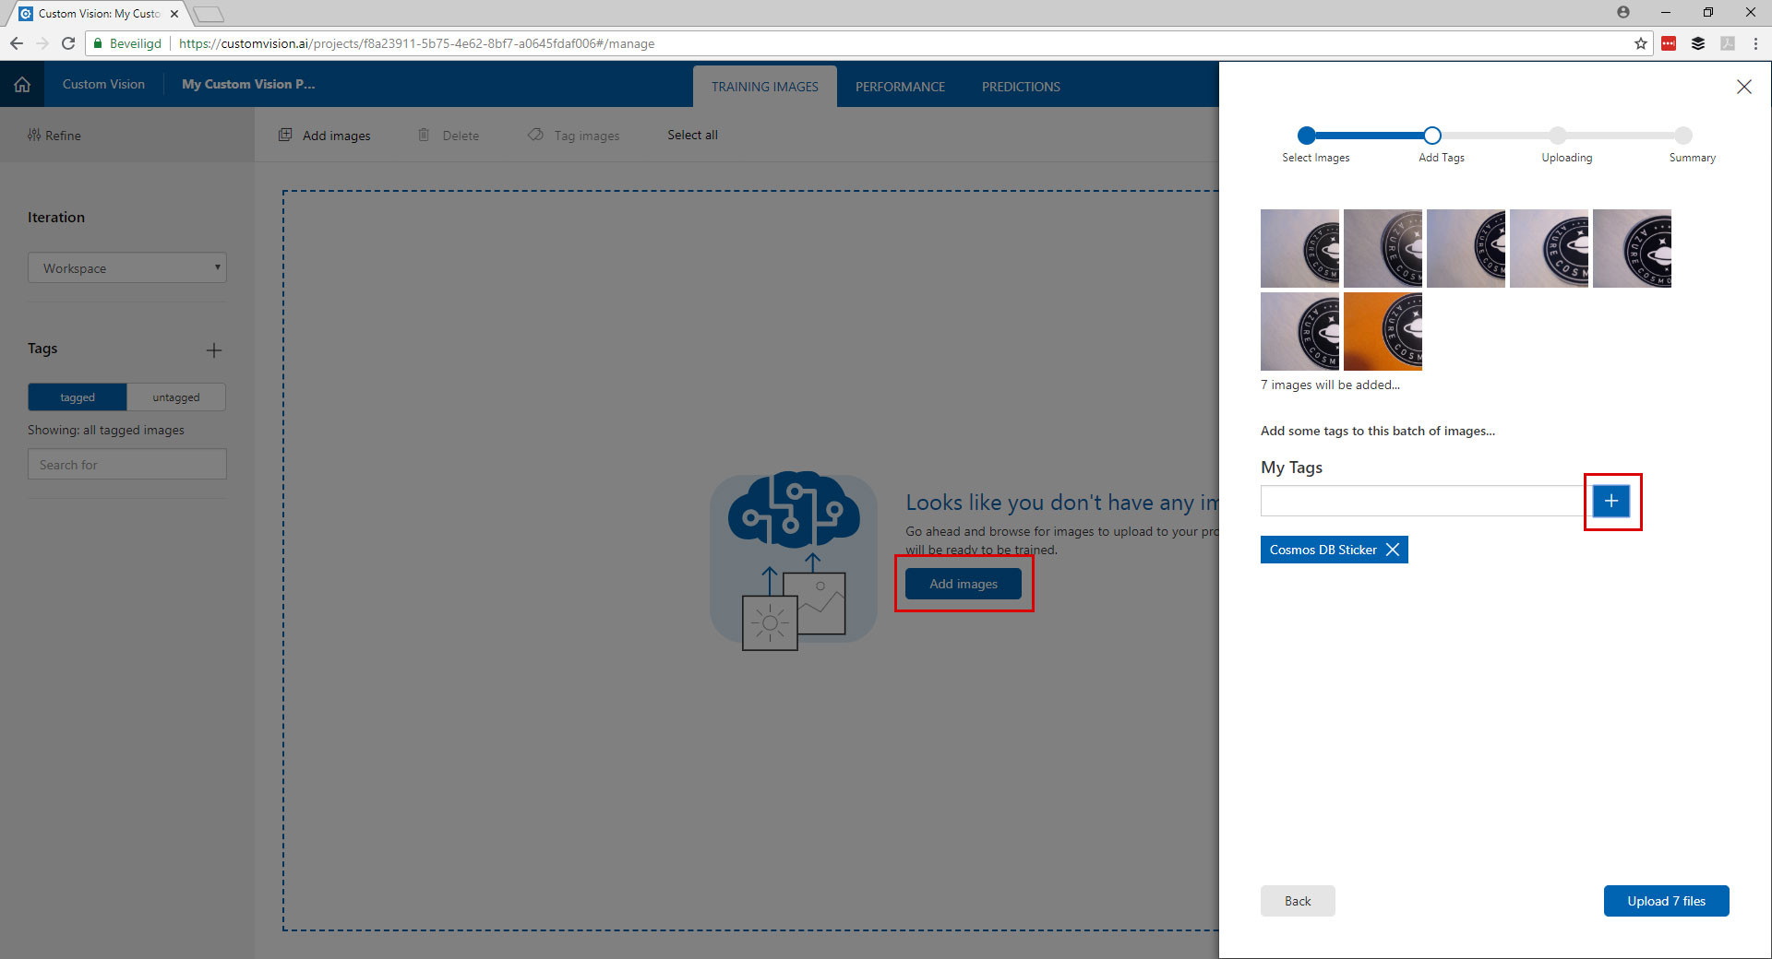Image resolution: width=1772 pixels, height=959 pixels.
Task: Click the blue plus button next to My Tags field
Action: pos(1611,501)
